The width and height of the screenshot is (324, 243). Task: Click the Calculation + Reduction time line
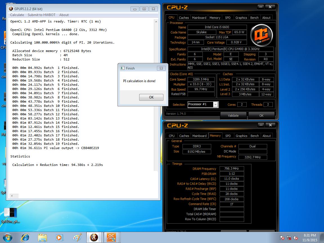57,165
